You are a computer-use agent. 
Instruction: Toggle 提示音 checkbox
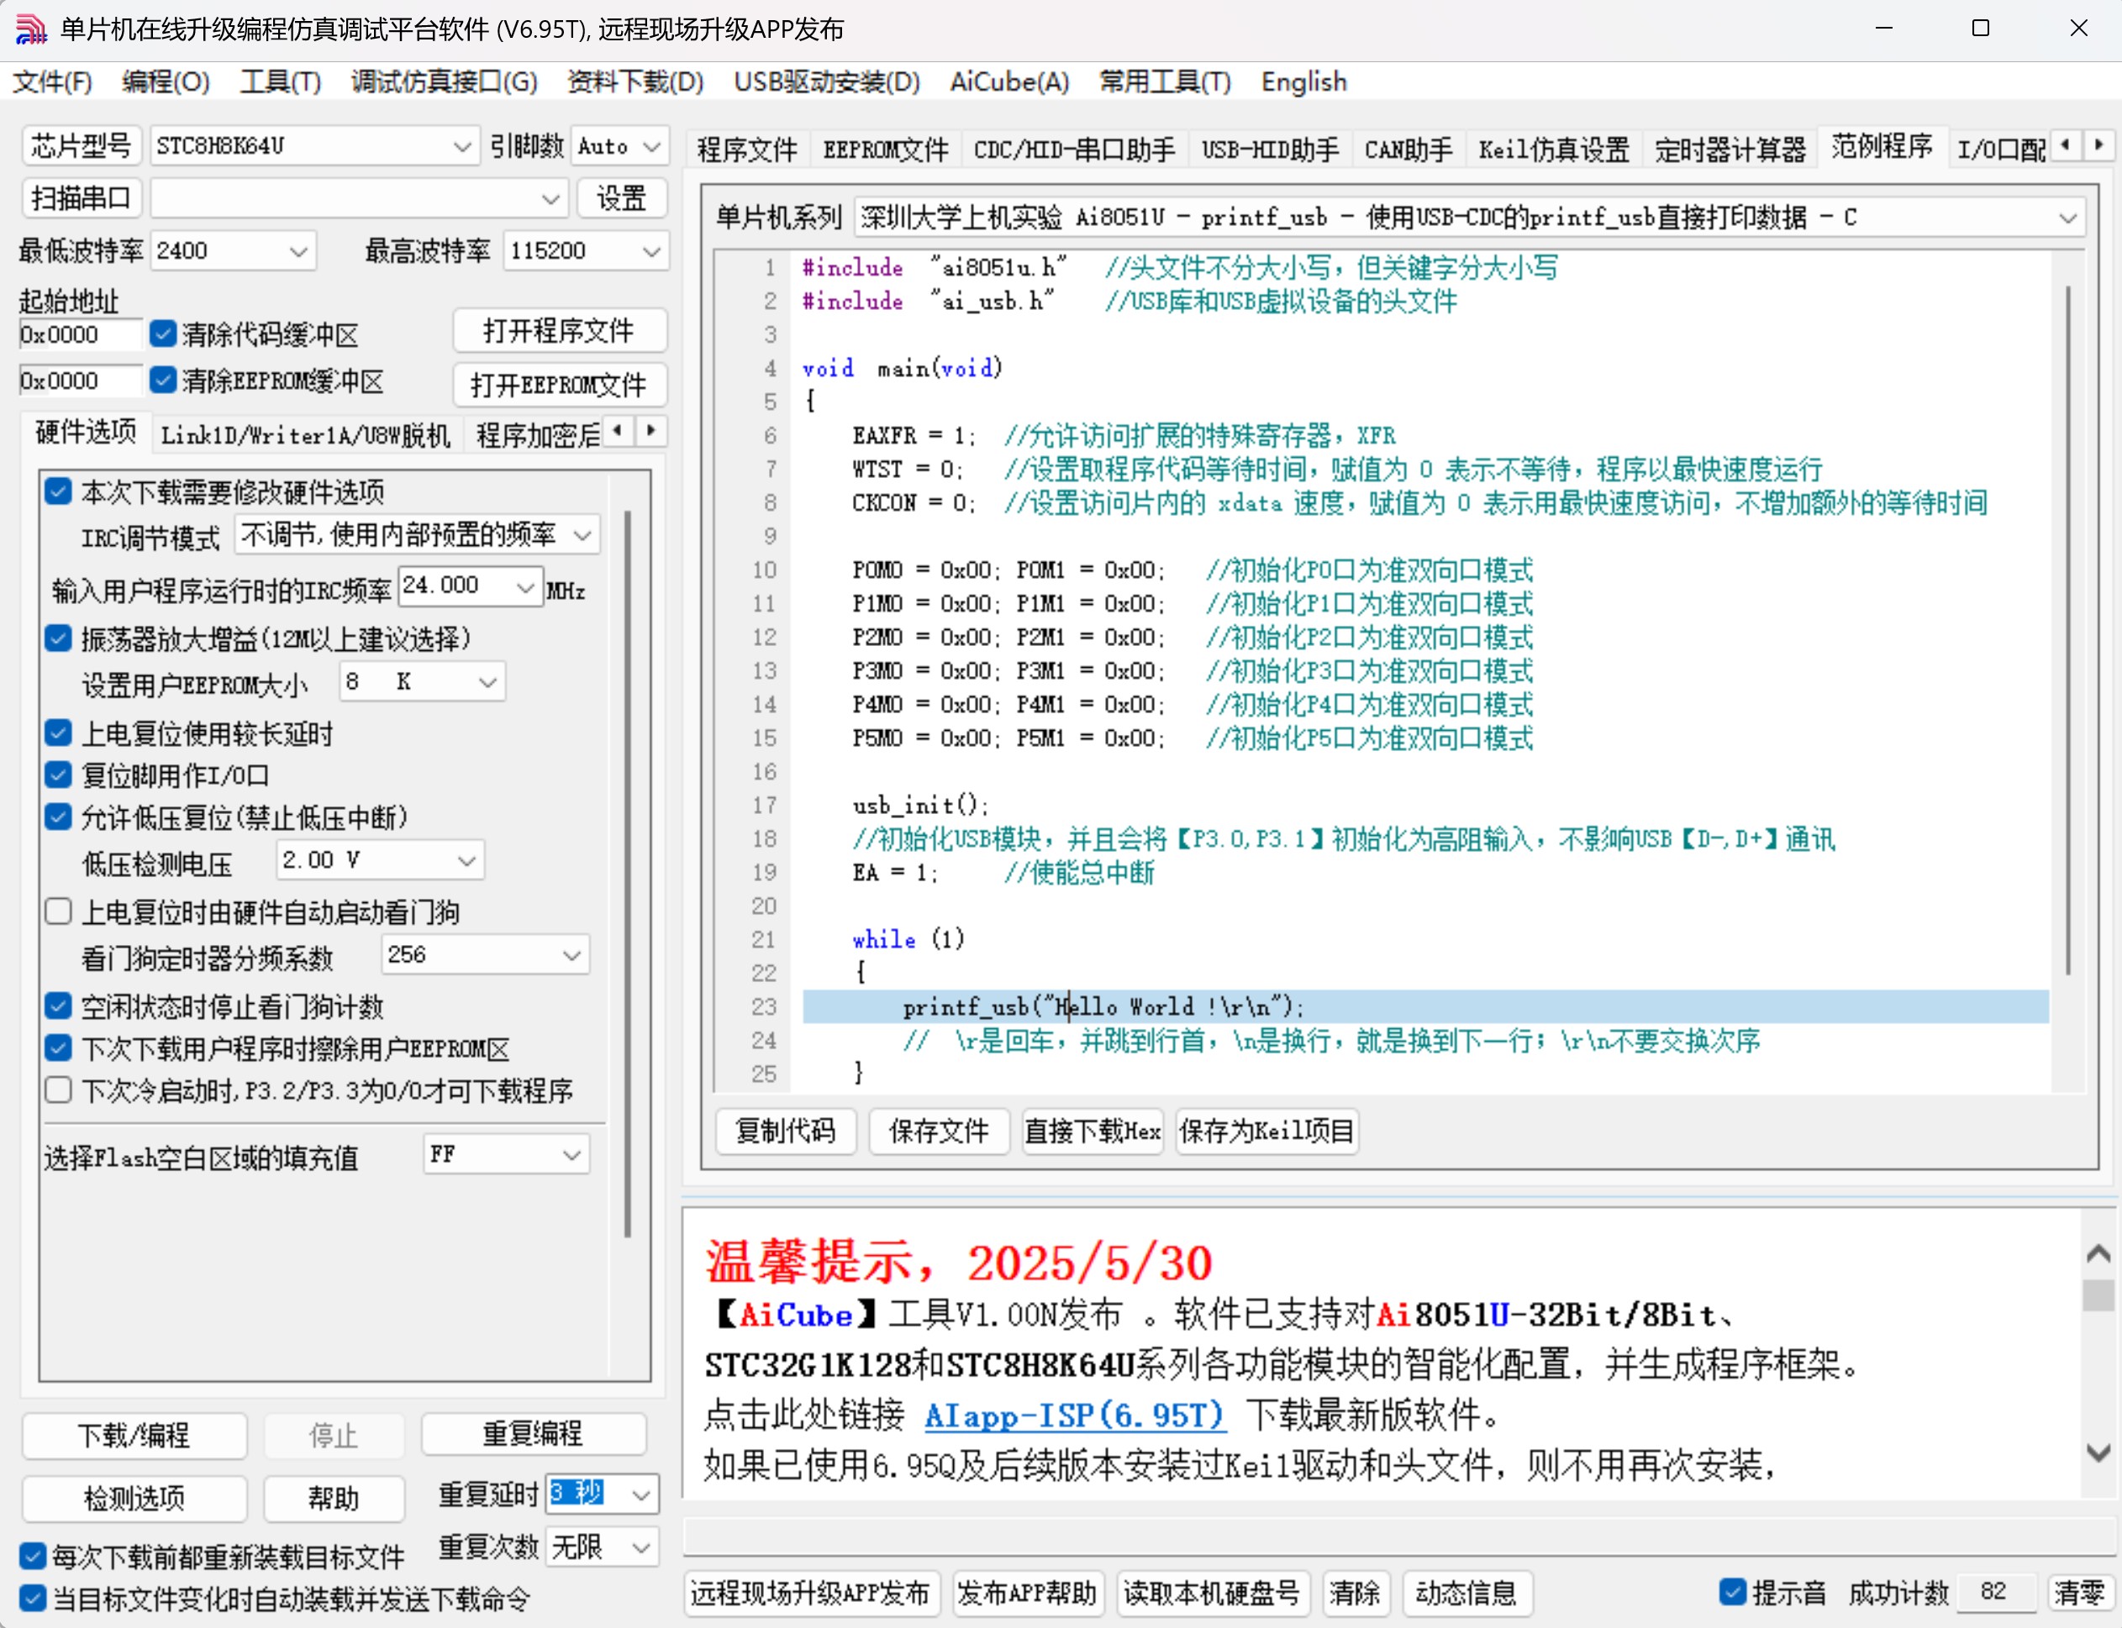[x=1732, y=1591]
